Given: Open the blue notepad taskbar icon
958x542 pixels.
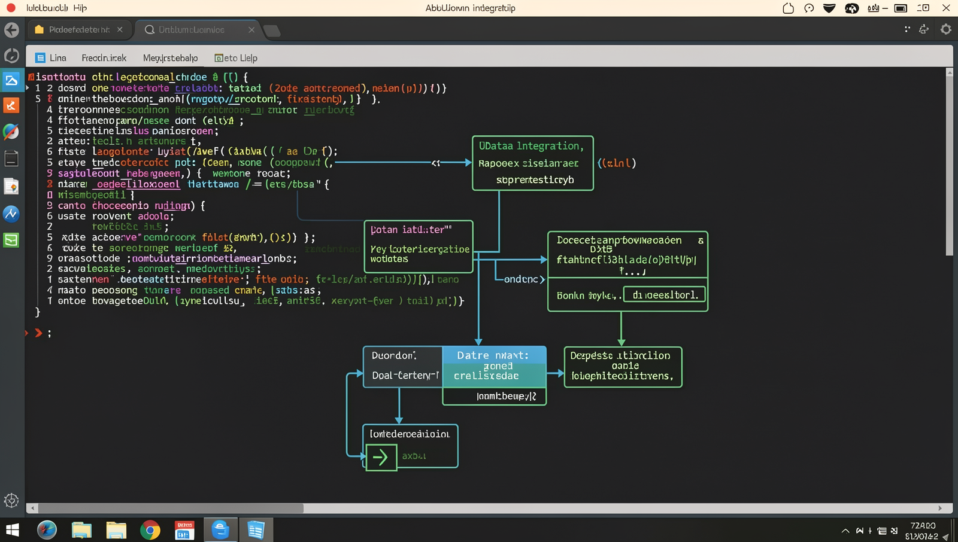Looking at the screenshot, I should click(x=256, y=530).
